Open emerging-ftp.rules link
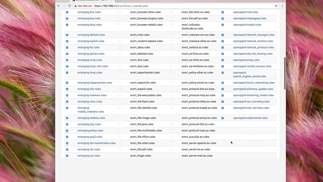The image size is (323, 182). [x=89, y=48]
